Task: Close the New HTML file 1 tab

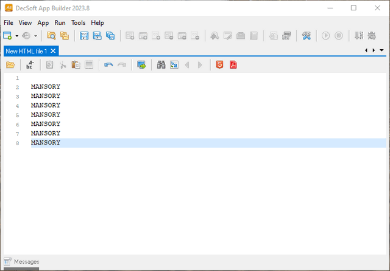Action: pos(53,51)
